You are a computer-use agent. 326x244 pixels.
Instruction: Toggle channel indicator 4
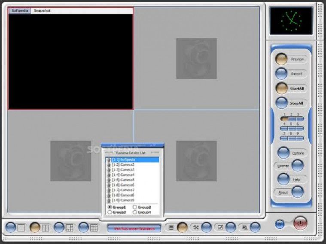[284, 128]
